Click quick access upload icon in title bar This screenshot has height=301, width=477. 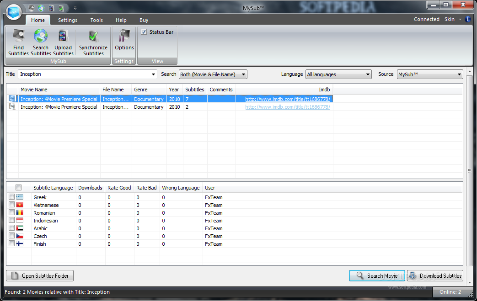tap(51, 8)
